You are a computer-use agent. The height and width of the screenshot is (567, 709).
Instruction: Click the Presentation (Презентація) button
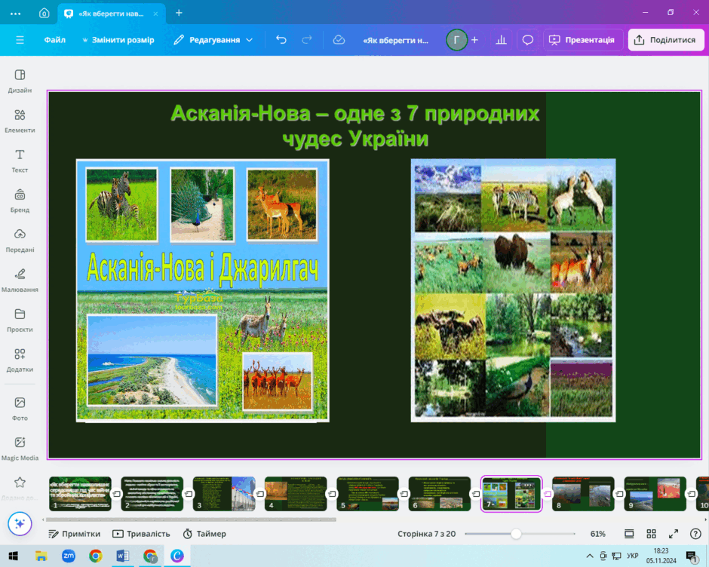pyautogui.click(x=583, y=40)
